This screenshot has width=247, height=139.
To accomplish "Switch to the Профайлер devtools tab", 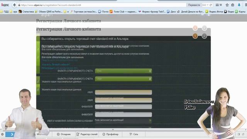I will [110, 134].
